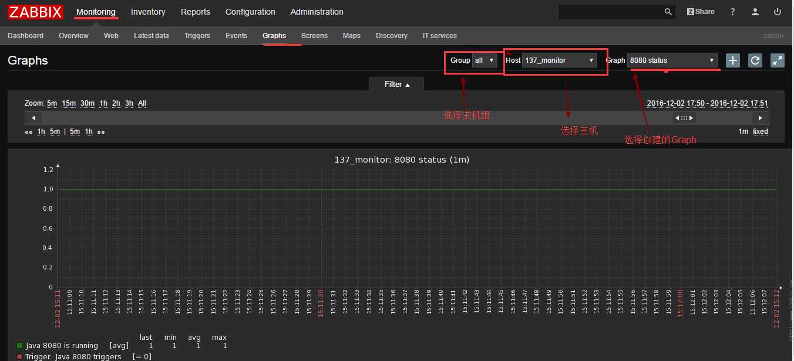Go to the Discovery submenu
Viewport: 794px width, 361px height.
[x=392, y=36]
